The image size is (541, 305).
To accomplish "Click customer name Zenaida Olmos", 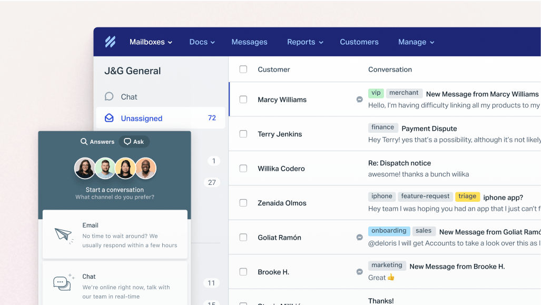I will pyautogui.click(x=282, y=203).
